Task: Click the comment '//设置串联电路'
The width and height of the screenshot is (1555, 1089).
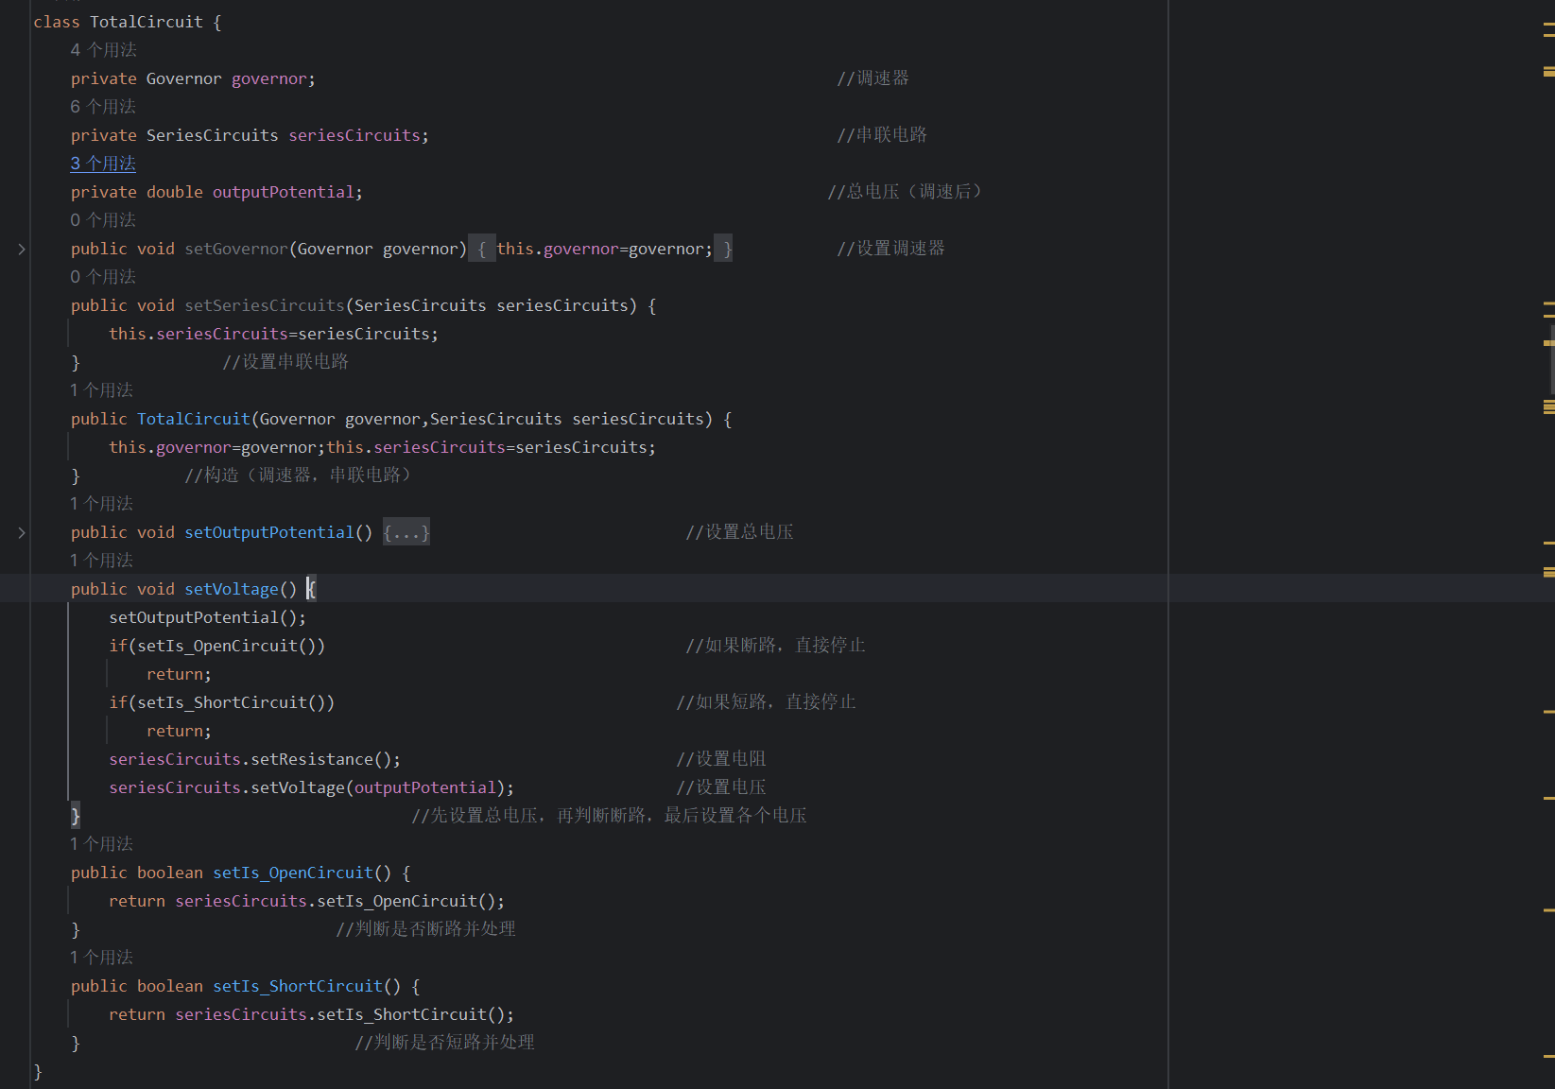Action: coord(285,361)
